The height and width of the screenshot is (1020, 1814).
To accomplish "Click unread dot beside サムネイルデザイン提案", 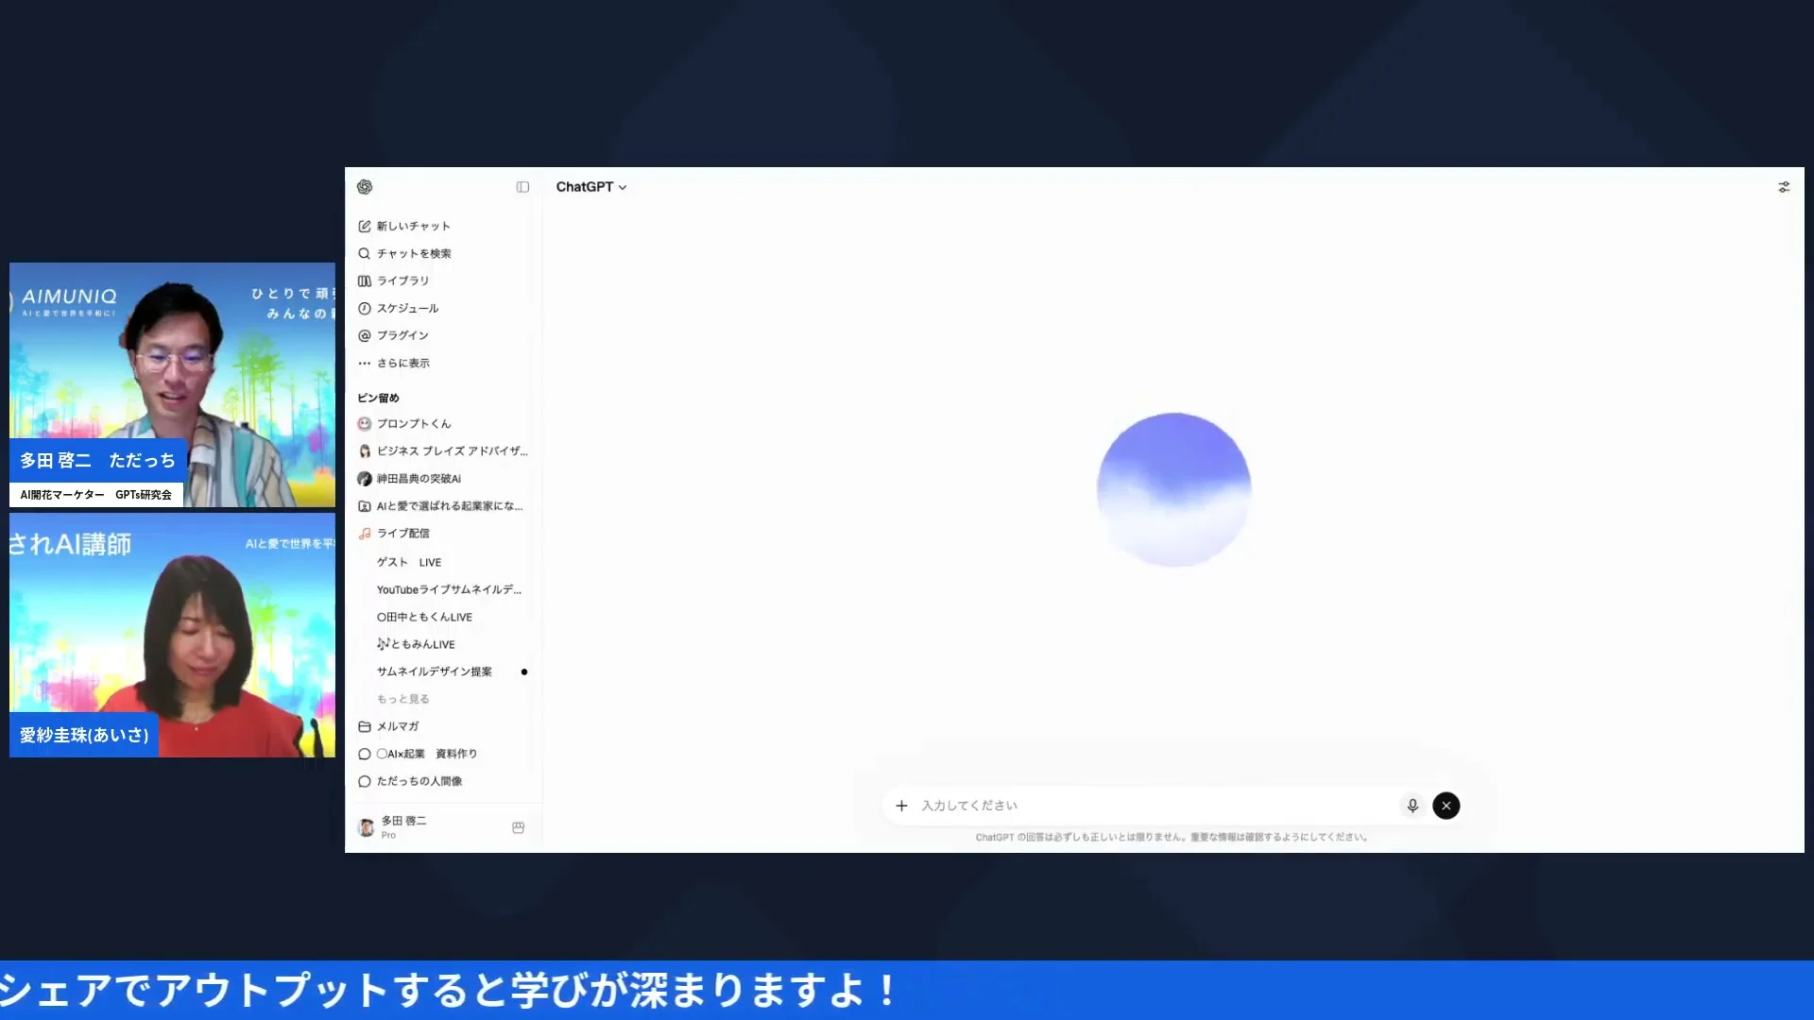I will coord(524,671).
